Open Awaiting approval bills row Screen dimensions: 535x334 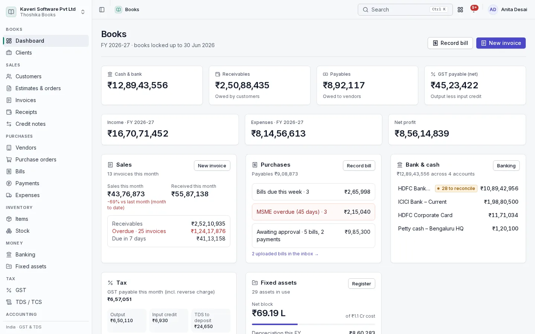pos(314,236)
